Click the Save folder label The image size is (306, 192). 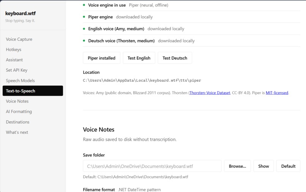94,155
